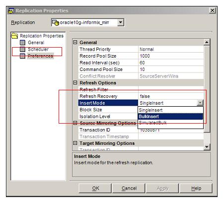
Task: Click the Record Pool Size value field
Action: tap(171, 56)
